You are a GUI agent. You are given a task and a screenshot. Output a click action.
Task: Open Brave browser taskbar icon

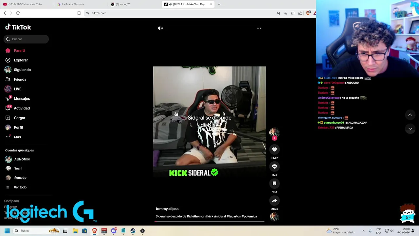pos(94,231)
